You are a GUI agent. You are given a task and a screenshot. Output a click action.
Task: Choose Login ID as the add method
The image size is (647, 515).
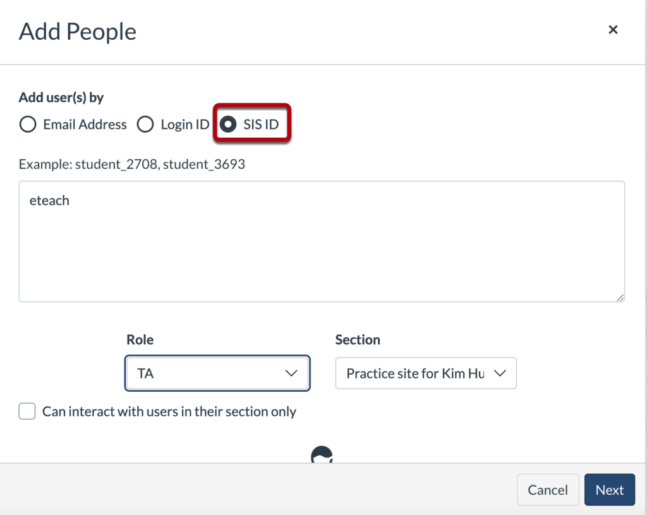coord(145,124)
